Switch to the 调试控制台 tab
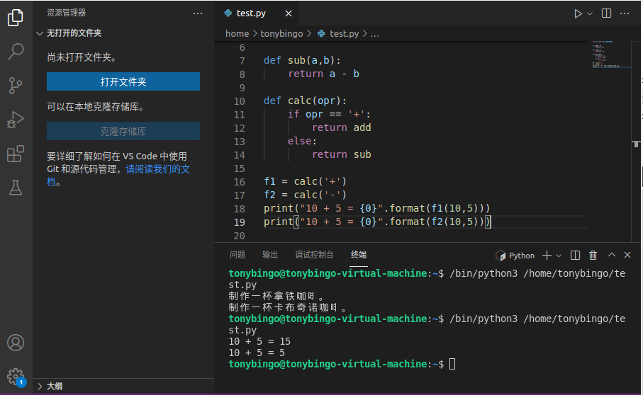643x395 pixels. click(314, 255)
